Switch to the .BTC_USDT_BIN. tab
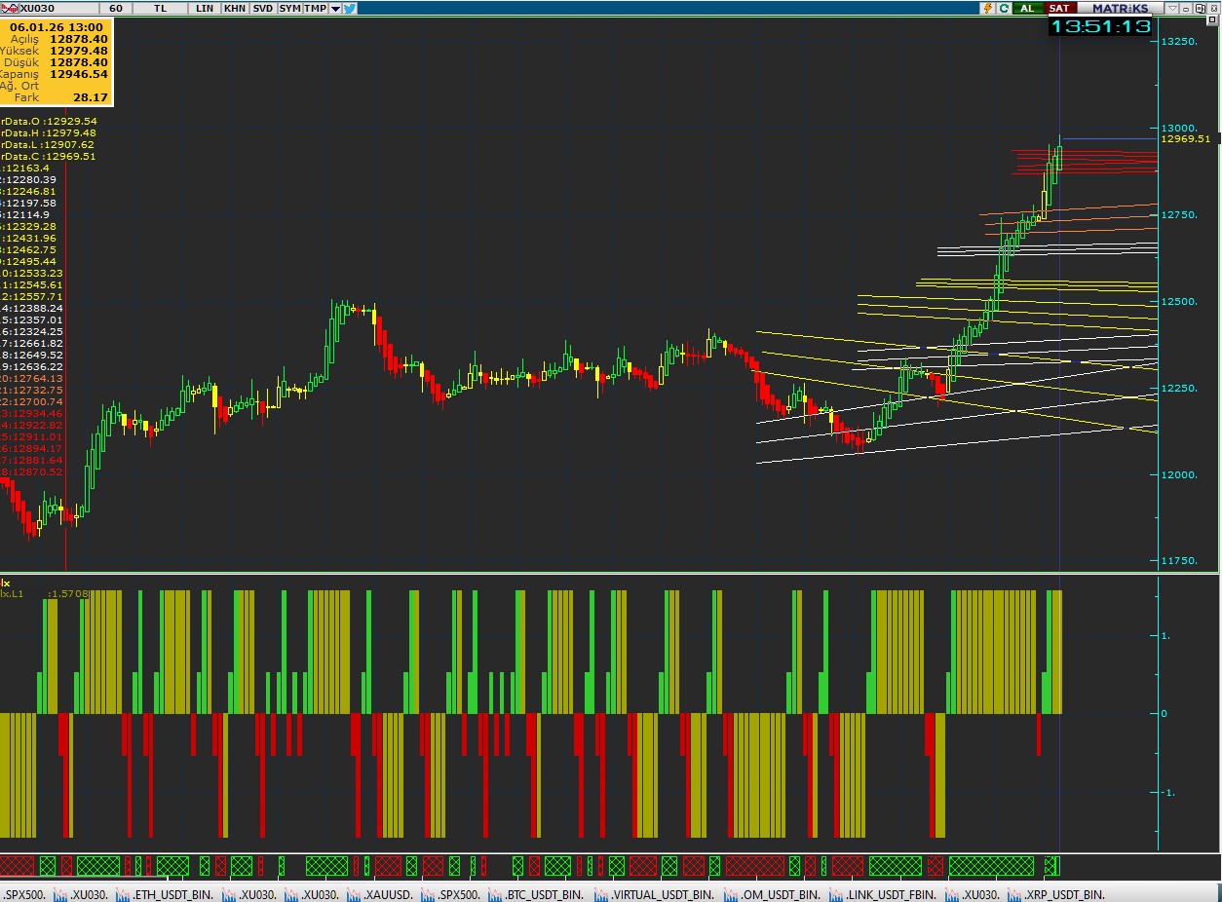 (x=536, y=894)
